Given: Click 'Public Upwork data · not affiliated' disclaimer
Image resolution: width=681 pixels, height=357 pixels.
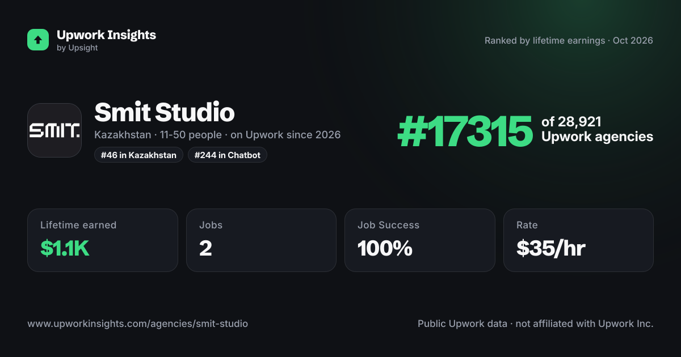Looking at the screenshot, I should pos(536,324).
